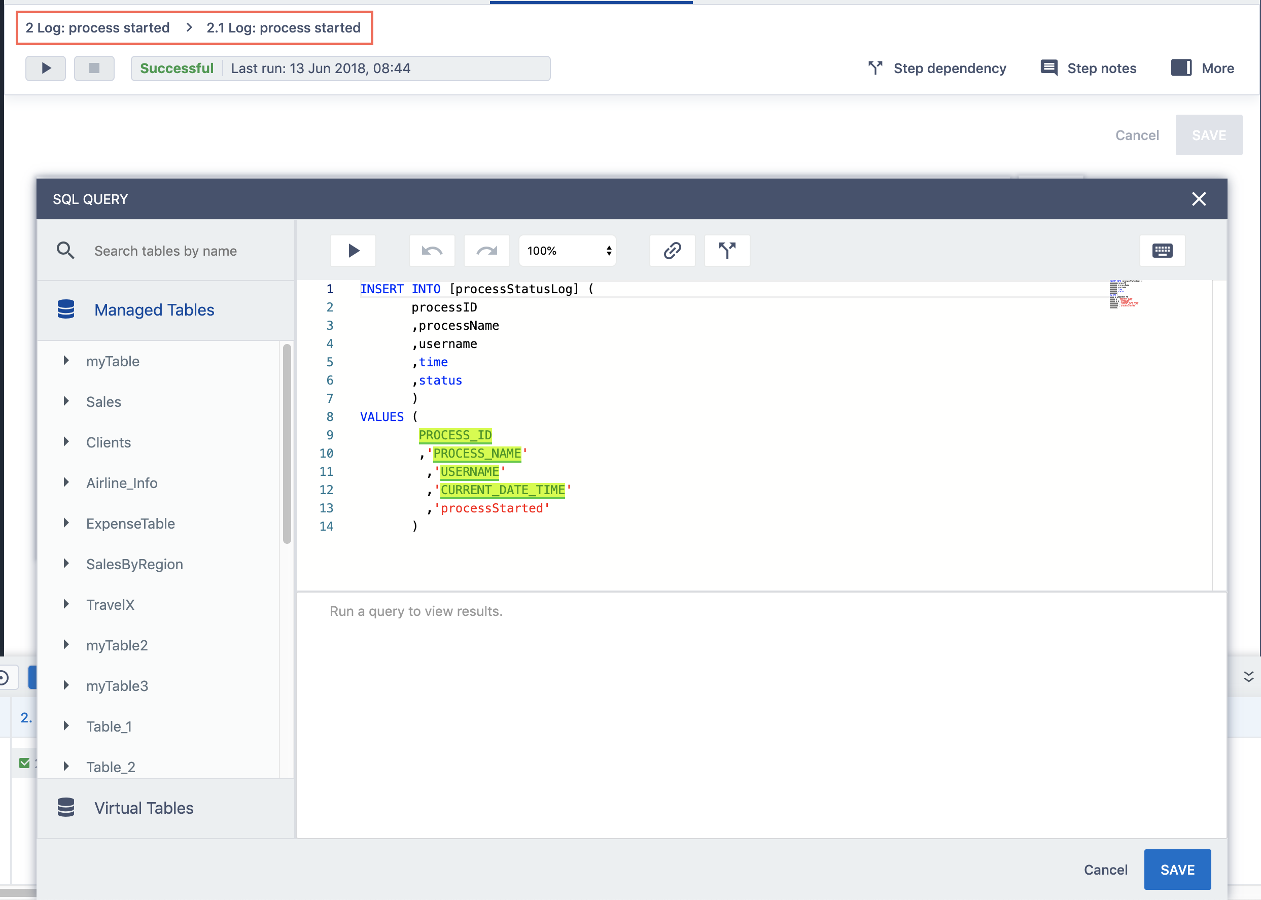Expand the SalesByRegion table node
1261x900 pixels.
click(66, 564)
